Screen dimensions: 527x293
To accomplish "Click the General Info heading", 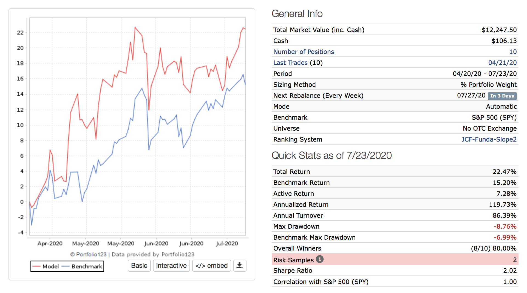I will 297,14.
